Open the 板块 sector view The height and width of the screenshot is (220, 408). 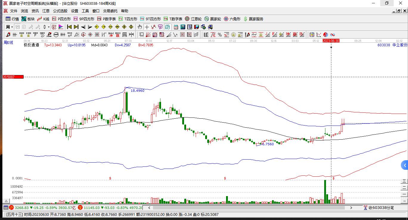[x=28, y=19]
